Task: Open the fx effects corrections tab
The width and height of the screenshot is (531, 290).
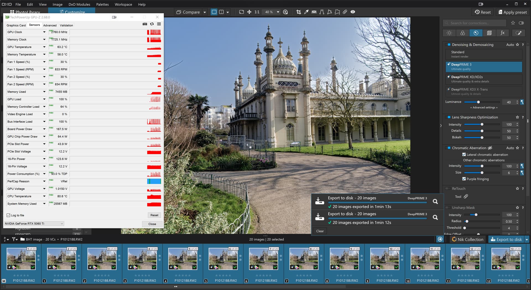Action: pyautogui.click(x=503, y=33)
